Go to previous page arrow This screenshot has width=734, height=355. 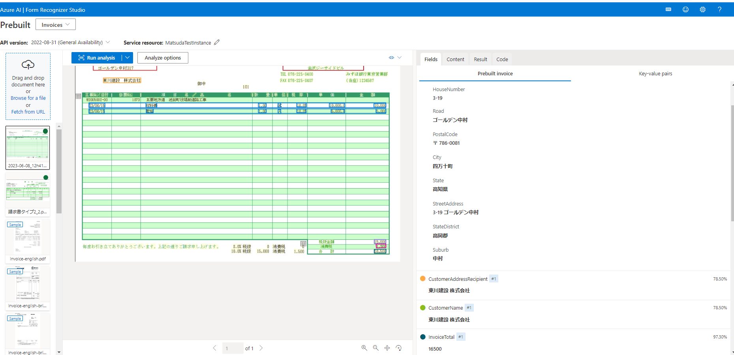214,348
